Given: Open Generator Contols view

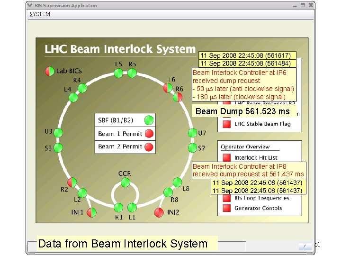Looking at the screenshot, I should coord(258,208).
